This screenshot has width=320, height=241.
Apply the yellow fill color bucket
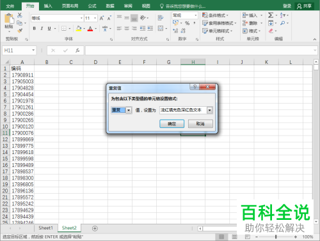pos(79,28)
